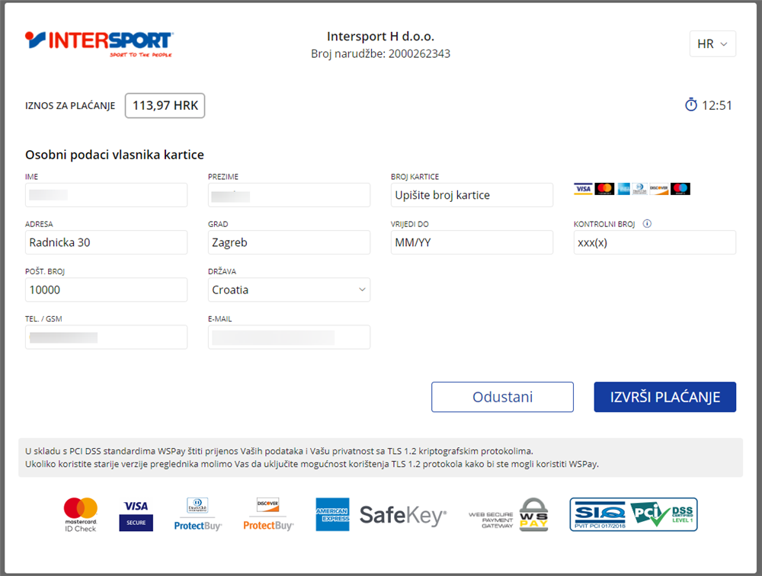Focus the Prezime input field
This screenshot has height=576, width=762.
[289, 195]
